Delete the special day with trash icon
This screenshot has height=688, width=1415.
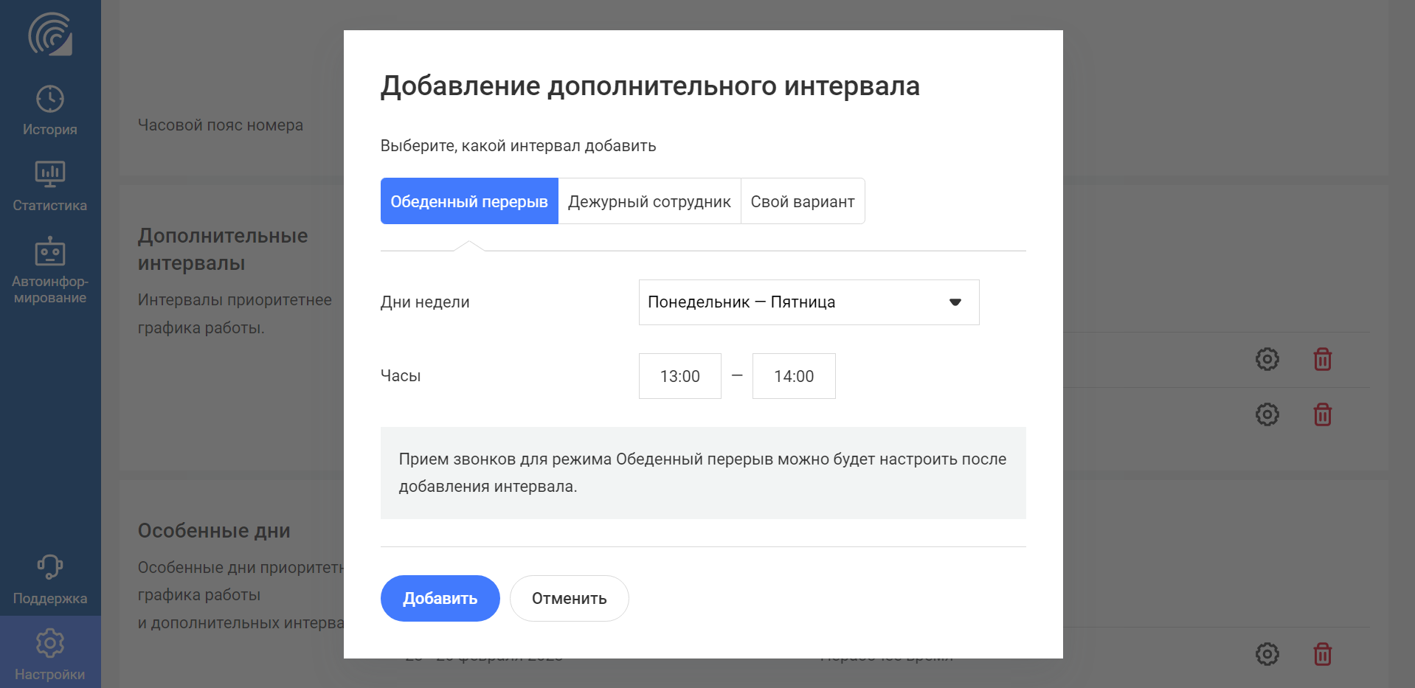click(x=1323, y=654)
